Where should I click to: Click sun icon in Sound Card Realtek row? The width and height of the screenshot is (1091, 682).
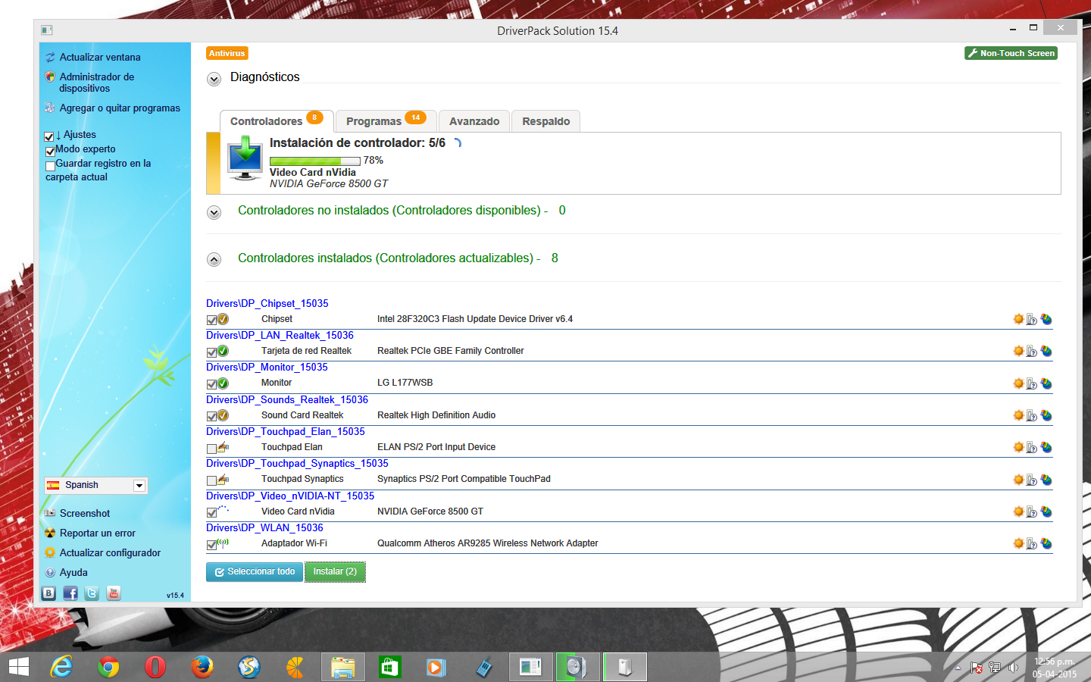coord(1018,415)
